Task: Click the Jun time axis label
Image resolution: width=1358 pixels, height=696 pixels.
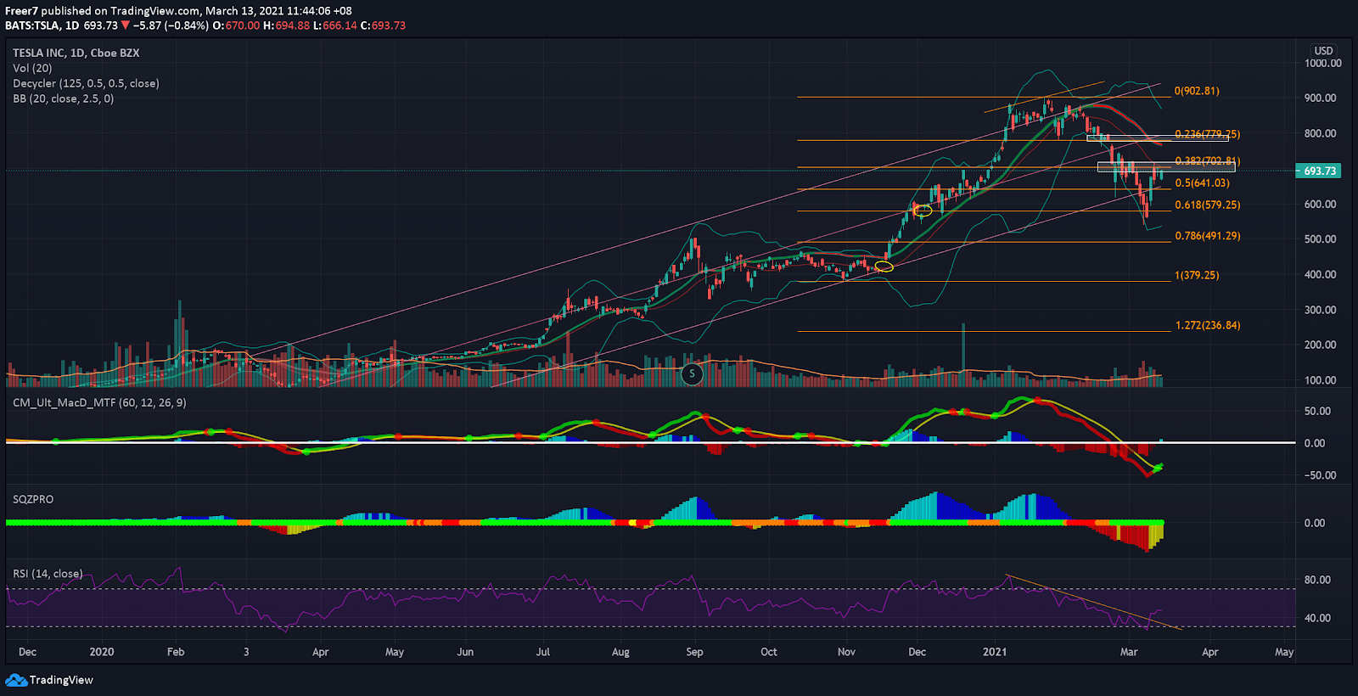Action: coord(465,653)
